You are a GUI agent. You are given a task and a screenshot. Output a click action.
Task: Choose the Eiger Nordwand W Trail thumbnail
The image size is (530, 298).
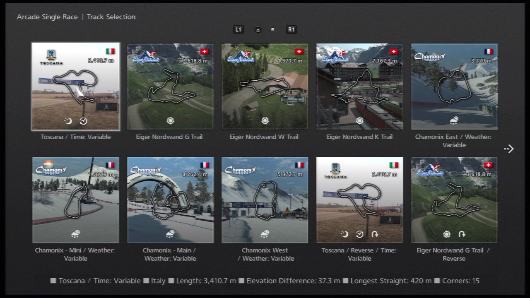[x=265, y=87]
